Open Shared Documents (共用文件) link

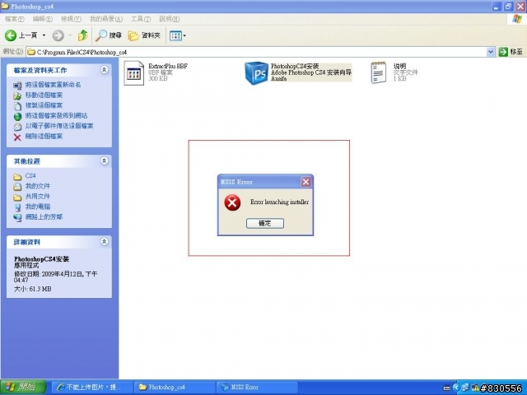(x=38, y=196)
